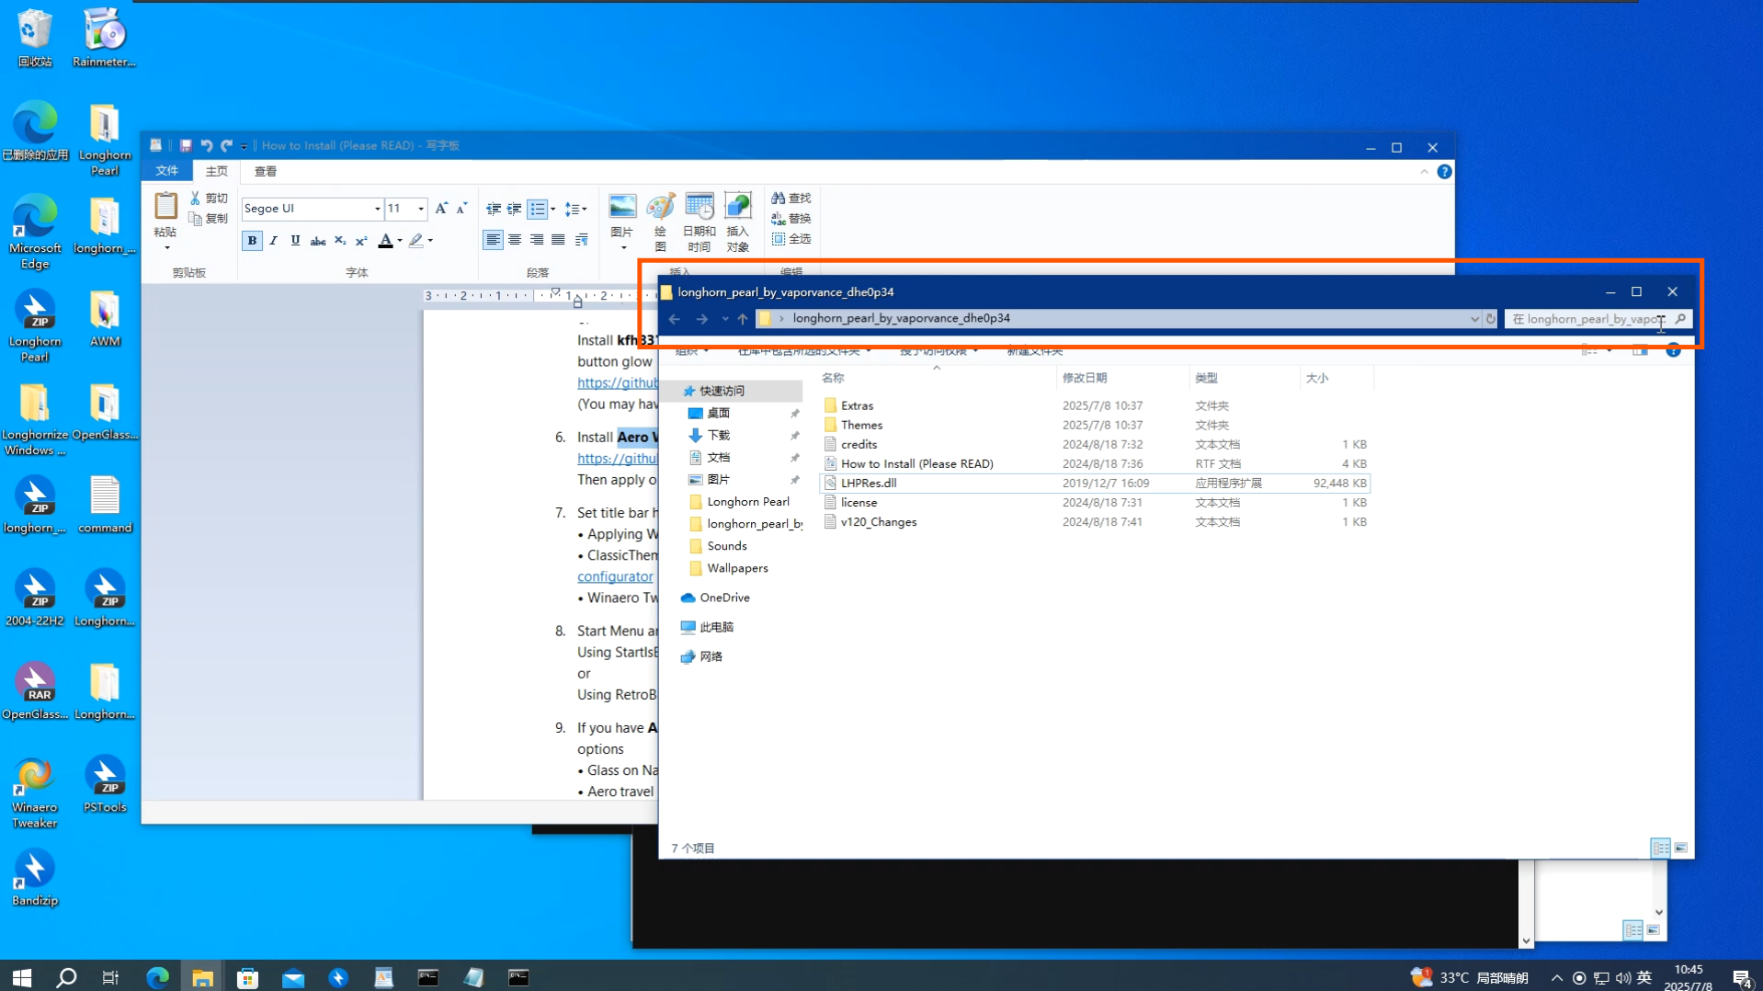Viewport: 1763px width, 991px height.
Task: Insert date and time (日期和时间)
Action: (700, 221)
